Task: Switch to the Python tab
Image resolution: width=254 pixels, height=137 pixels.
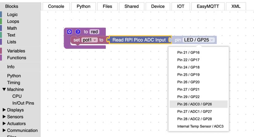Action: tap(83, 6)
